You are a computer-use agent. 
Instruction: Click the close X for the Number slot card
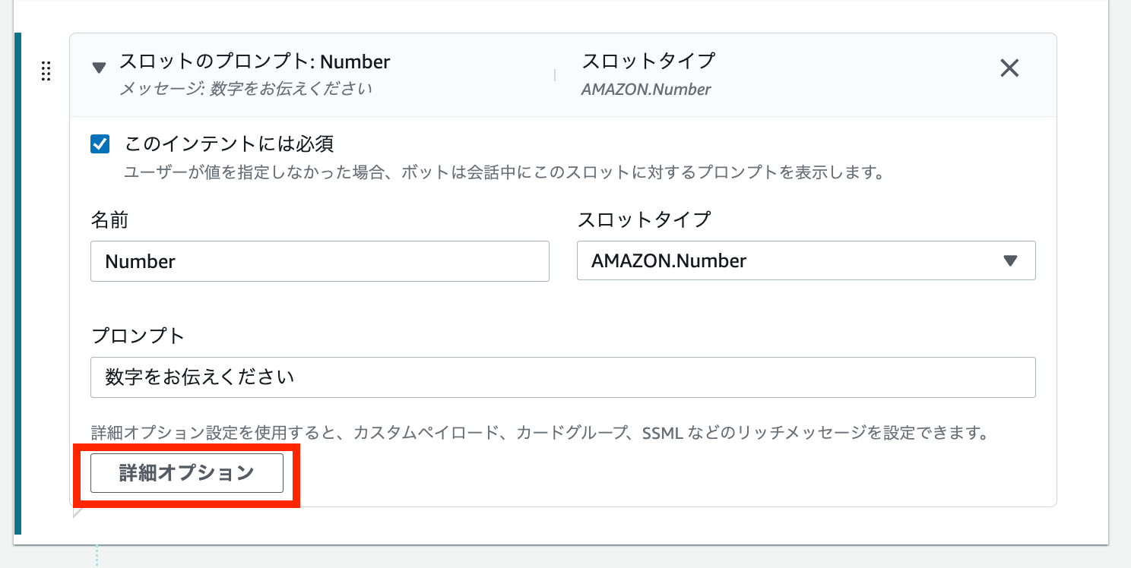coord(1009,68)
